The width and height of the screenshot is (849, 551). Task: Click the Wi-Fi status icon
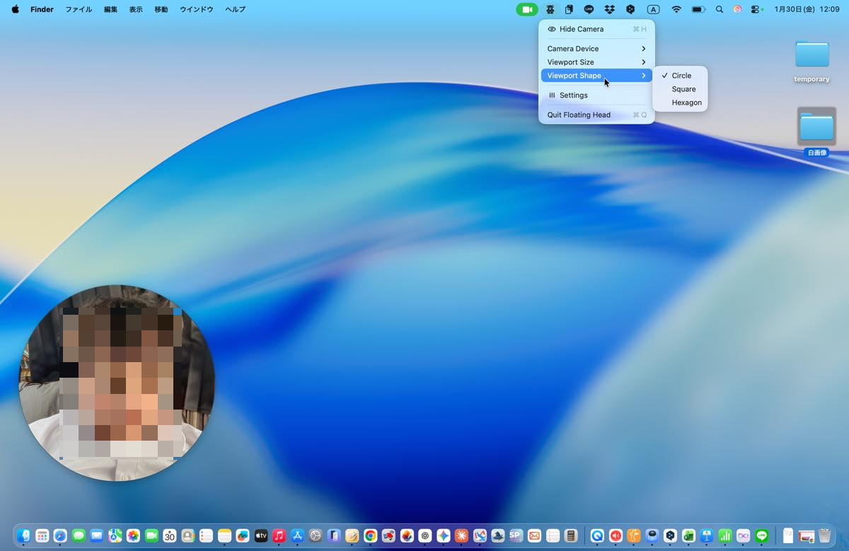pyautogui.click(x=676, y=9)
